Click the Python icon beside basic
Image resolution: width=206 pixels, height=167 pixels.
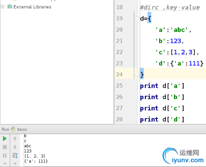pyautogui.click(x=14, y=129)
